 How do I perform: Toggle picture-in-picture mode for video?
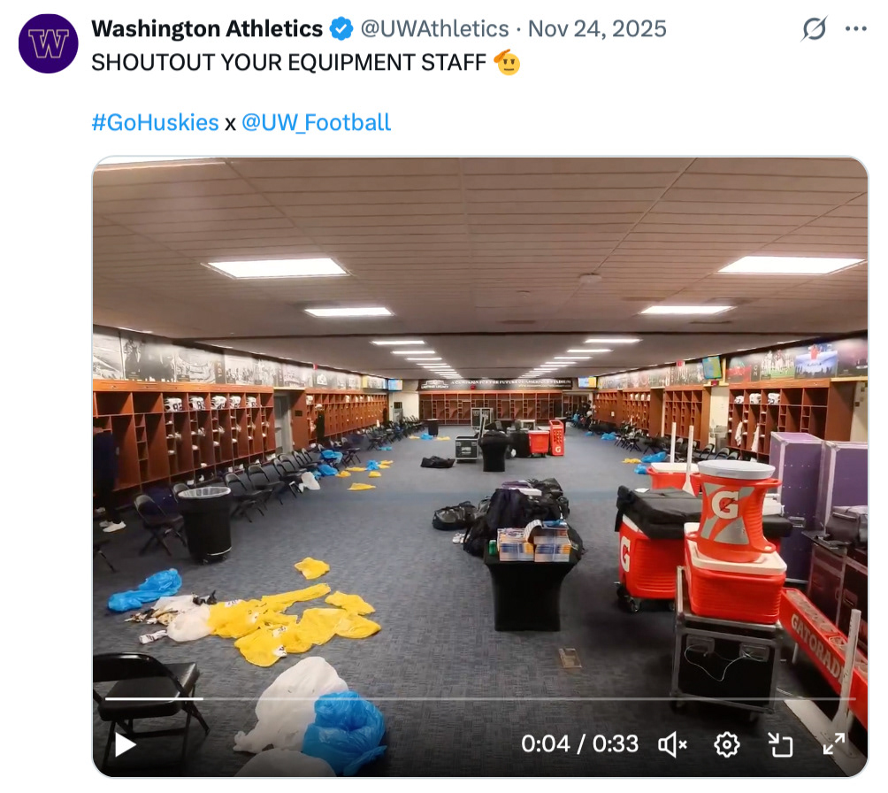[780, 744]
